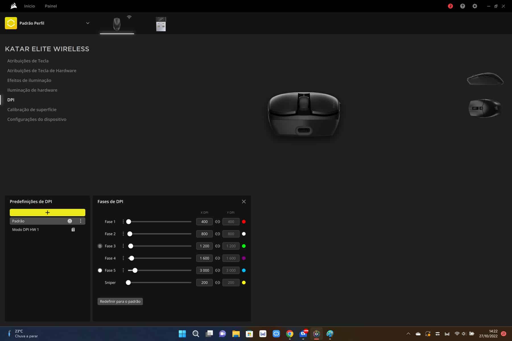
Task: Open the help question mark icon
Action: click(x=463, y=6)
